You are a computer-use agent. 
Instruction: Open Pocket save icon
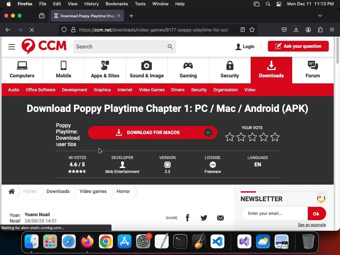click(x=284, y=30)
